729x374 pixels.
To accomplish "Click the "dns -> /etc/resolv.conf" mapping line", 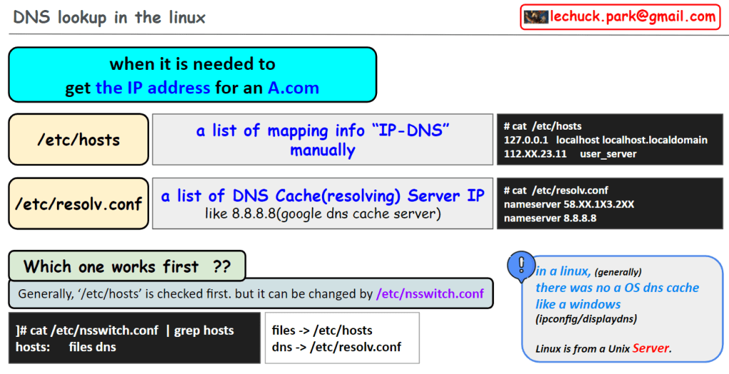I will pyautogui.click(x=336, y=347).
